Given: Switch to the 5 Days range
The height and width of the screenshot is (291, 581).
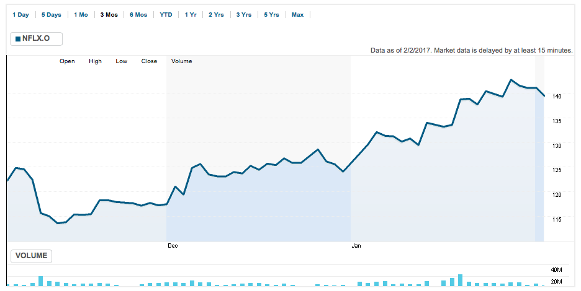Looking at the screenshot, I should 52,14.
